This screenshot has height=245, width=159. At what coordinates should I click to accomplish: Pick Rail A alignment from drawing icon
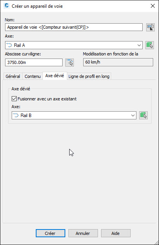150,45
